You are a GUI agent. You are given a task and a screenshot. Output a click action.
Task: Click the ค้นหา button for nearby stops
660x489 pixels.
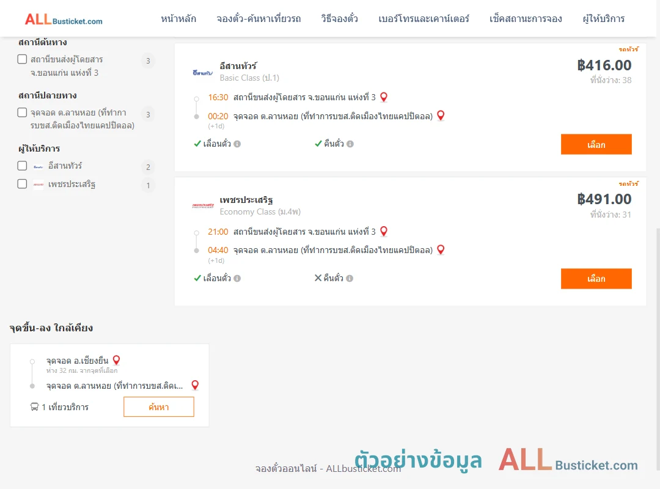point(159,407)
